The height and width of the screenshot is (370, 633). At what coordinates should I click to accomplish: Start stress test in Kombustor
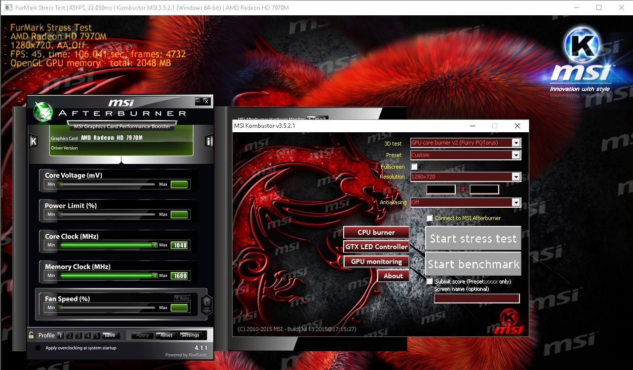point(473,239)
